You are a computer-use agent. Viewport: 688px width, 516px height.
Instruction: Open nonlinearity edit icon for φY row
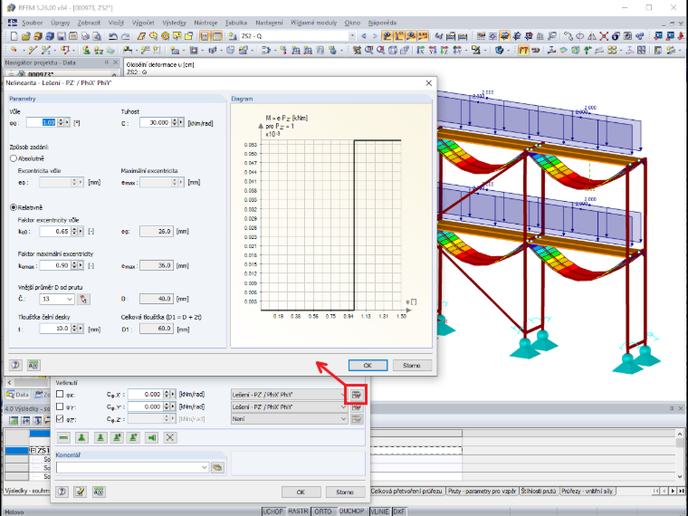coord(357,406)
